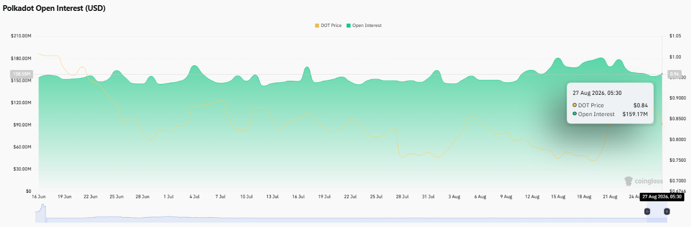
Task: Click the 158.55M crosshair value label
Action: point(21,74)
